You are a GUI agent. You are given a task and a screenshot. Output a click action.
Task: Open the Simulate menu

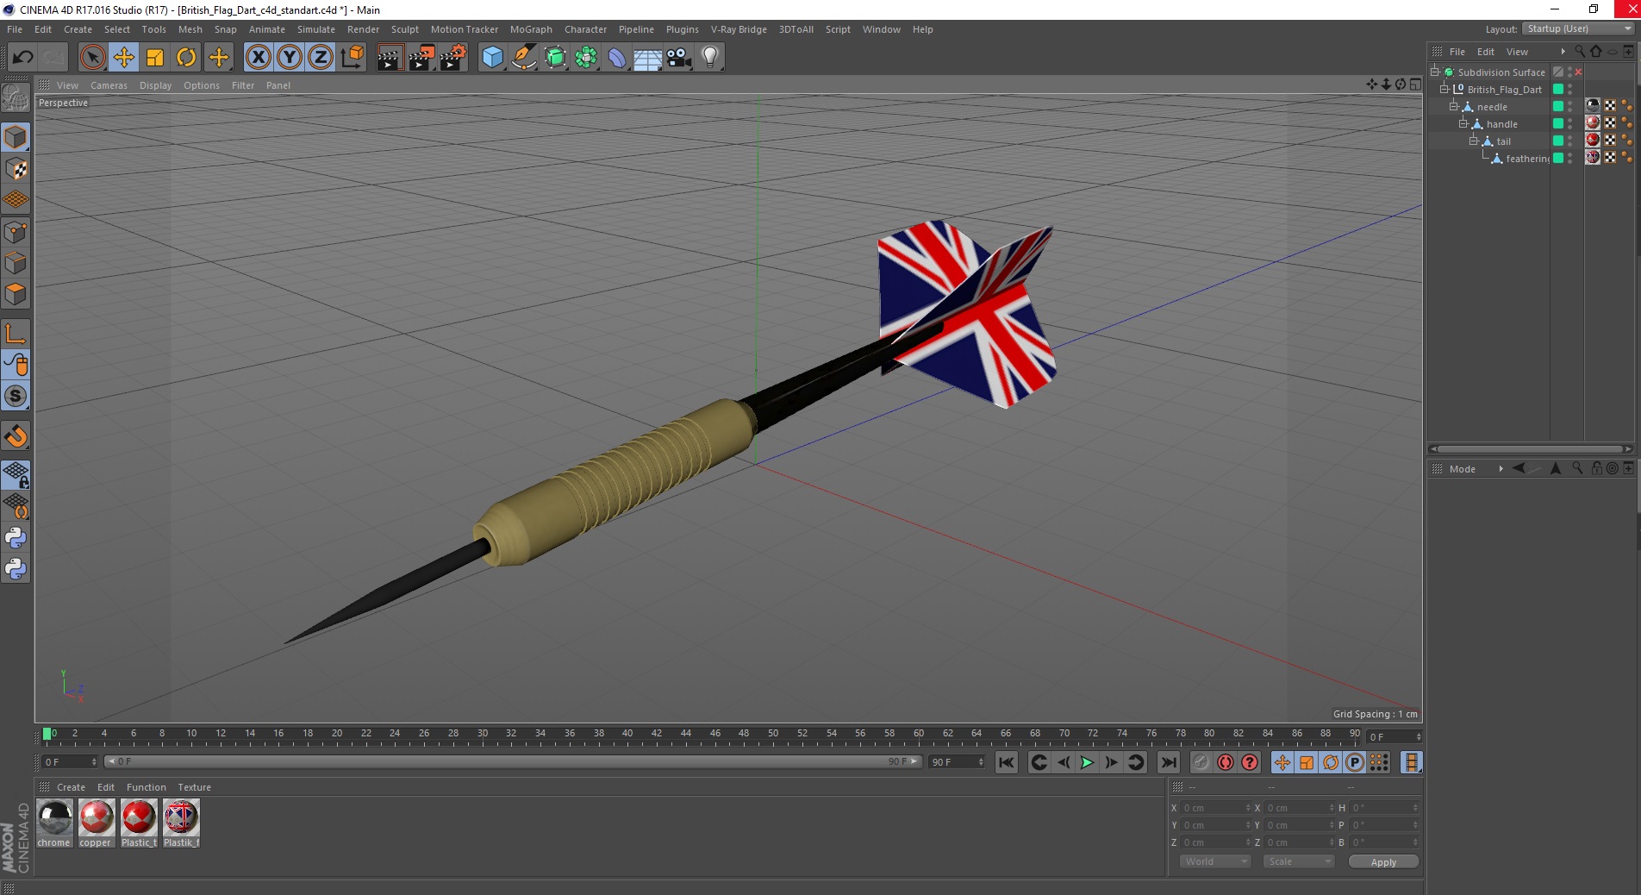click(x=316, y=29)
